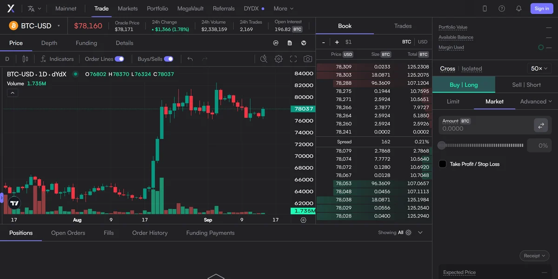Select Cross margin mode
Viewport: 558px width, 279px height.
tap(448, 68)
